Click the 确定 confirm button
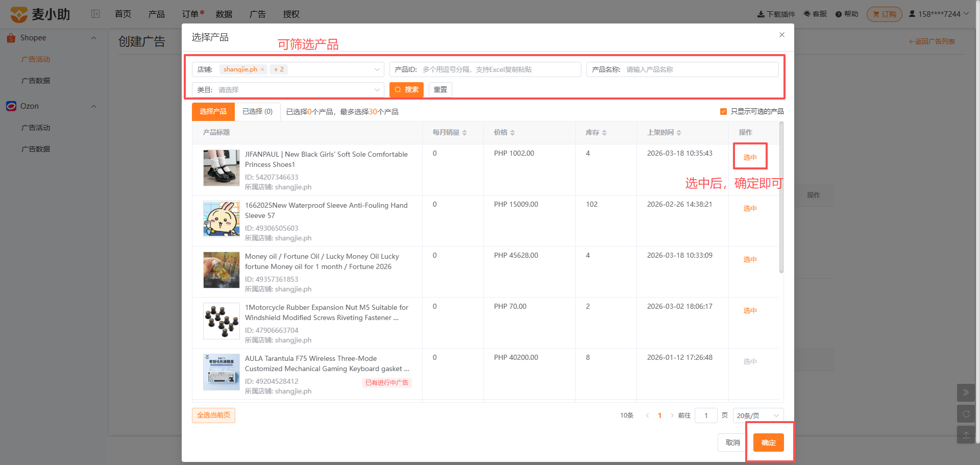Viewport: 980px width, 465px height. pos(769,443)
